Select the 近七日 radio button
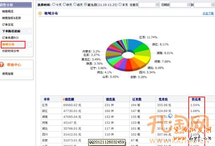Image resolution: width=215 pixels, height=146 pixels. click(x=85, y=4)
